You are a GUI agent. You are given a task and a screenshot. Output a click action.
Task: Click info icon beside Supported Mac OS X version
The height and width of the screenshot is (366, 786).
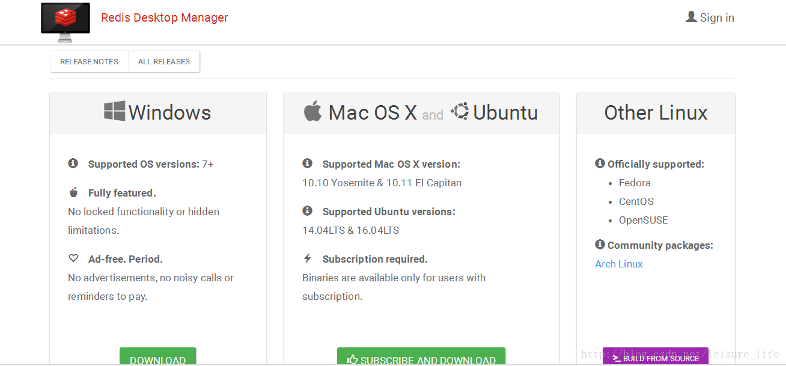(308, 163)
